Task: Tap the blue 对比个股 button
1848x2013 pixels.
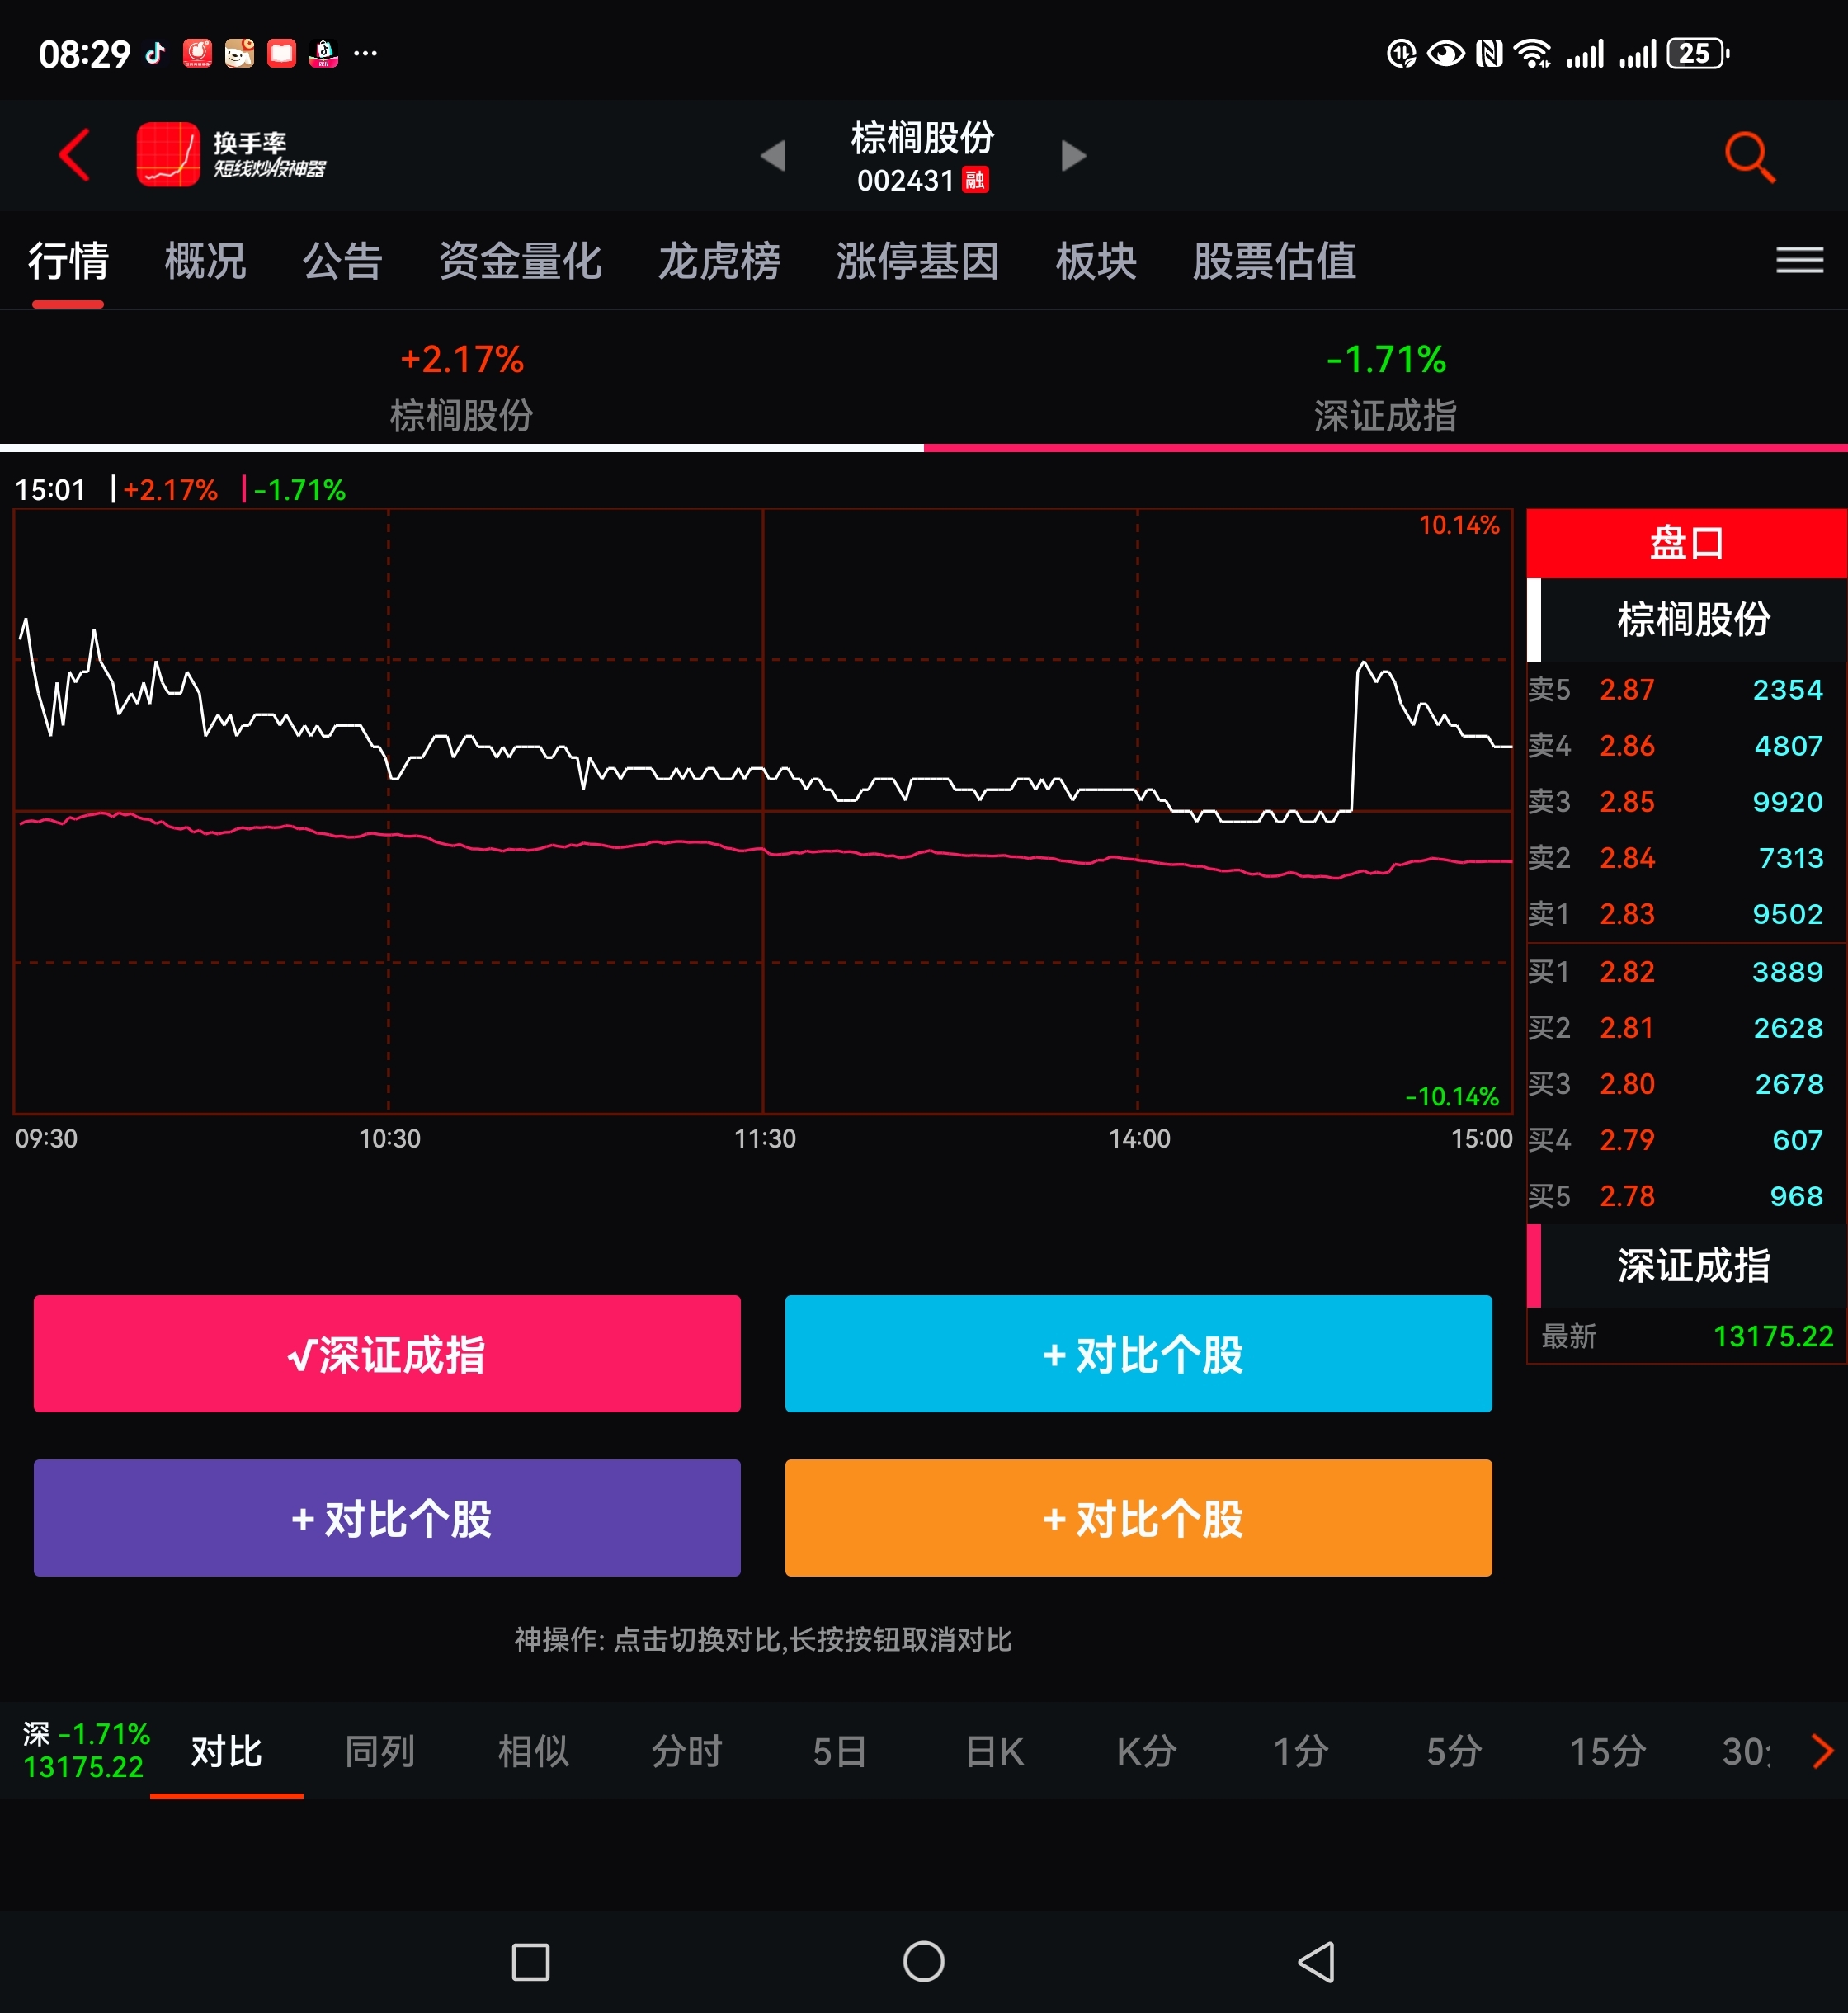Action: click(1138, 1354)
